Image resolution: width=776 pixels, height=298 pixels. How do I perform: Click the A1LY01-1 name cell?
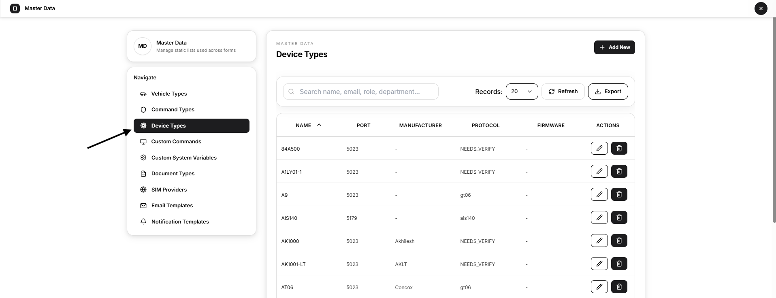tap(291, 172)
